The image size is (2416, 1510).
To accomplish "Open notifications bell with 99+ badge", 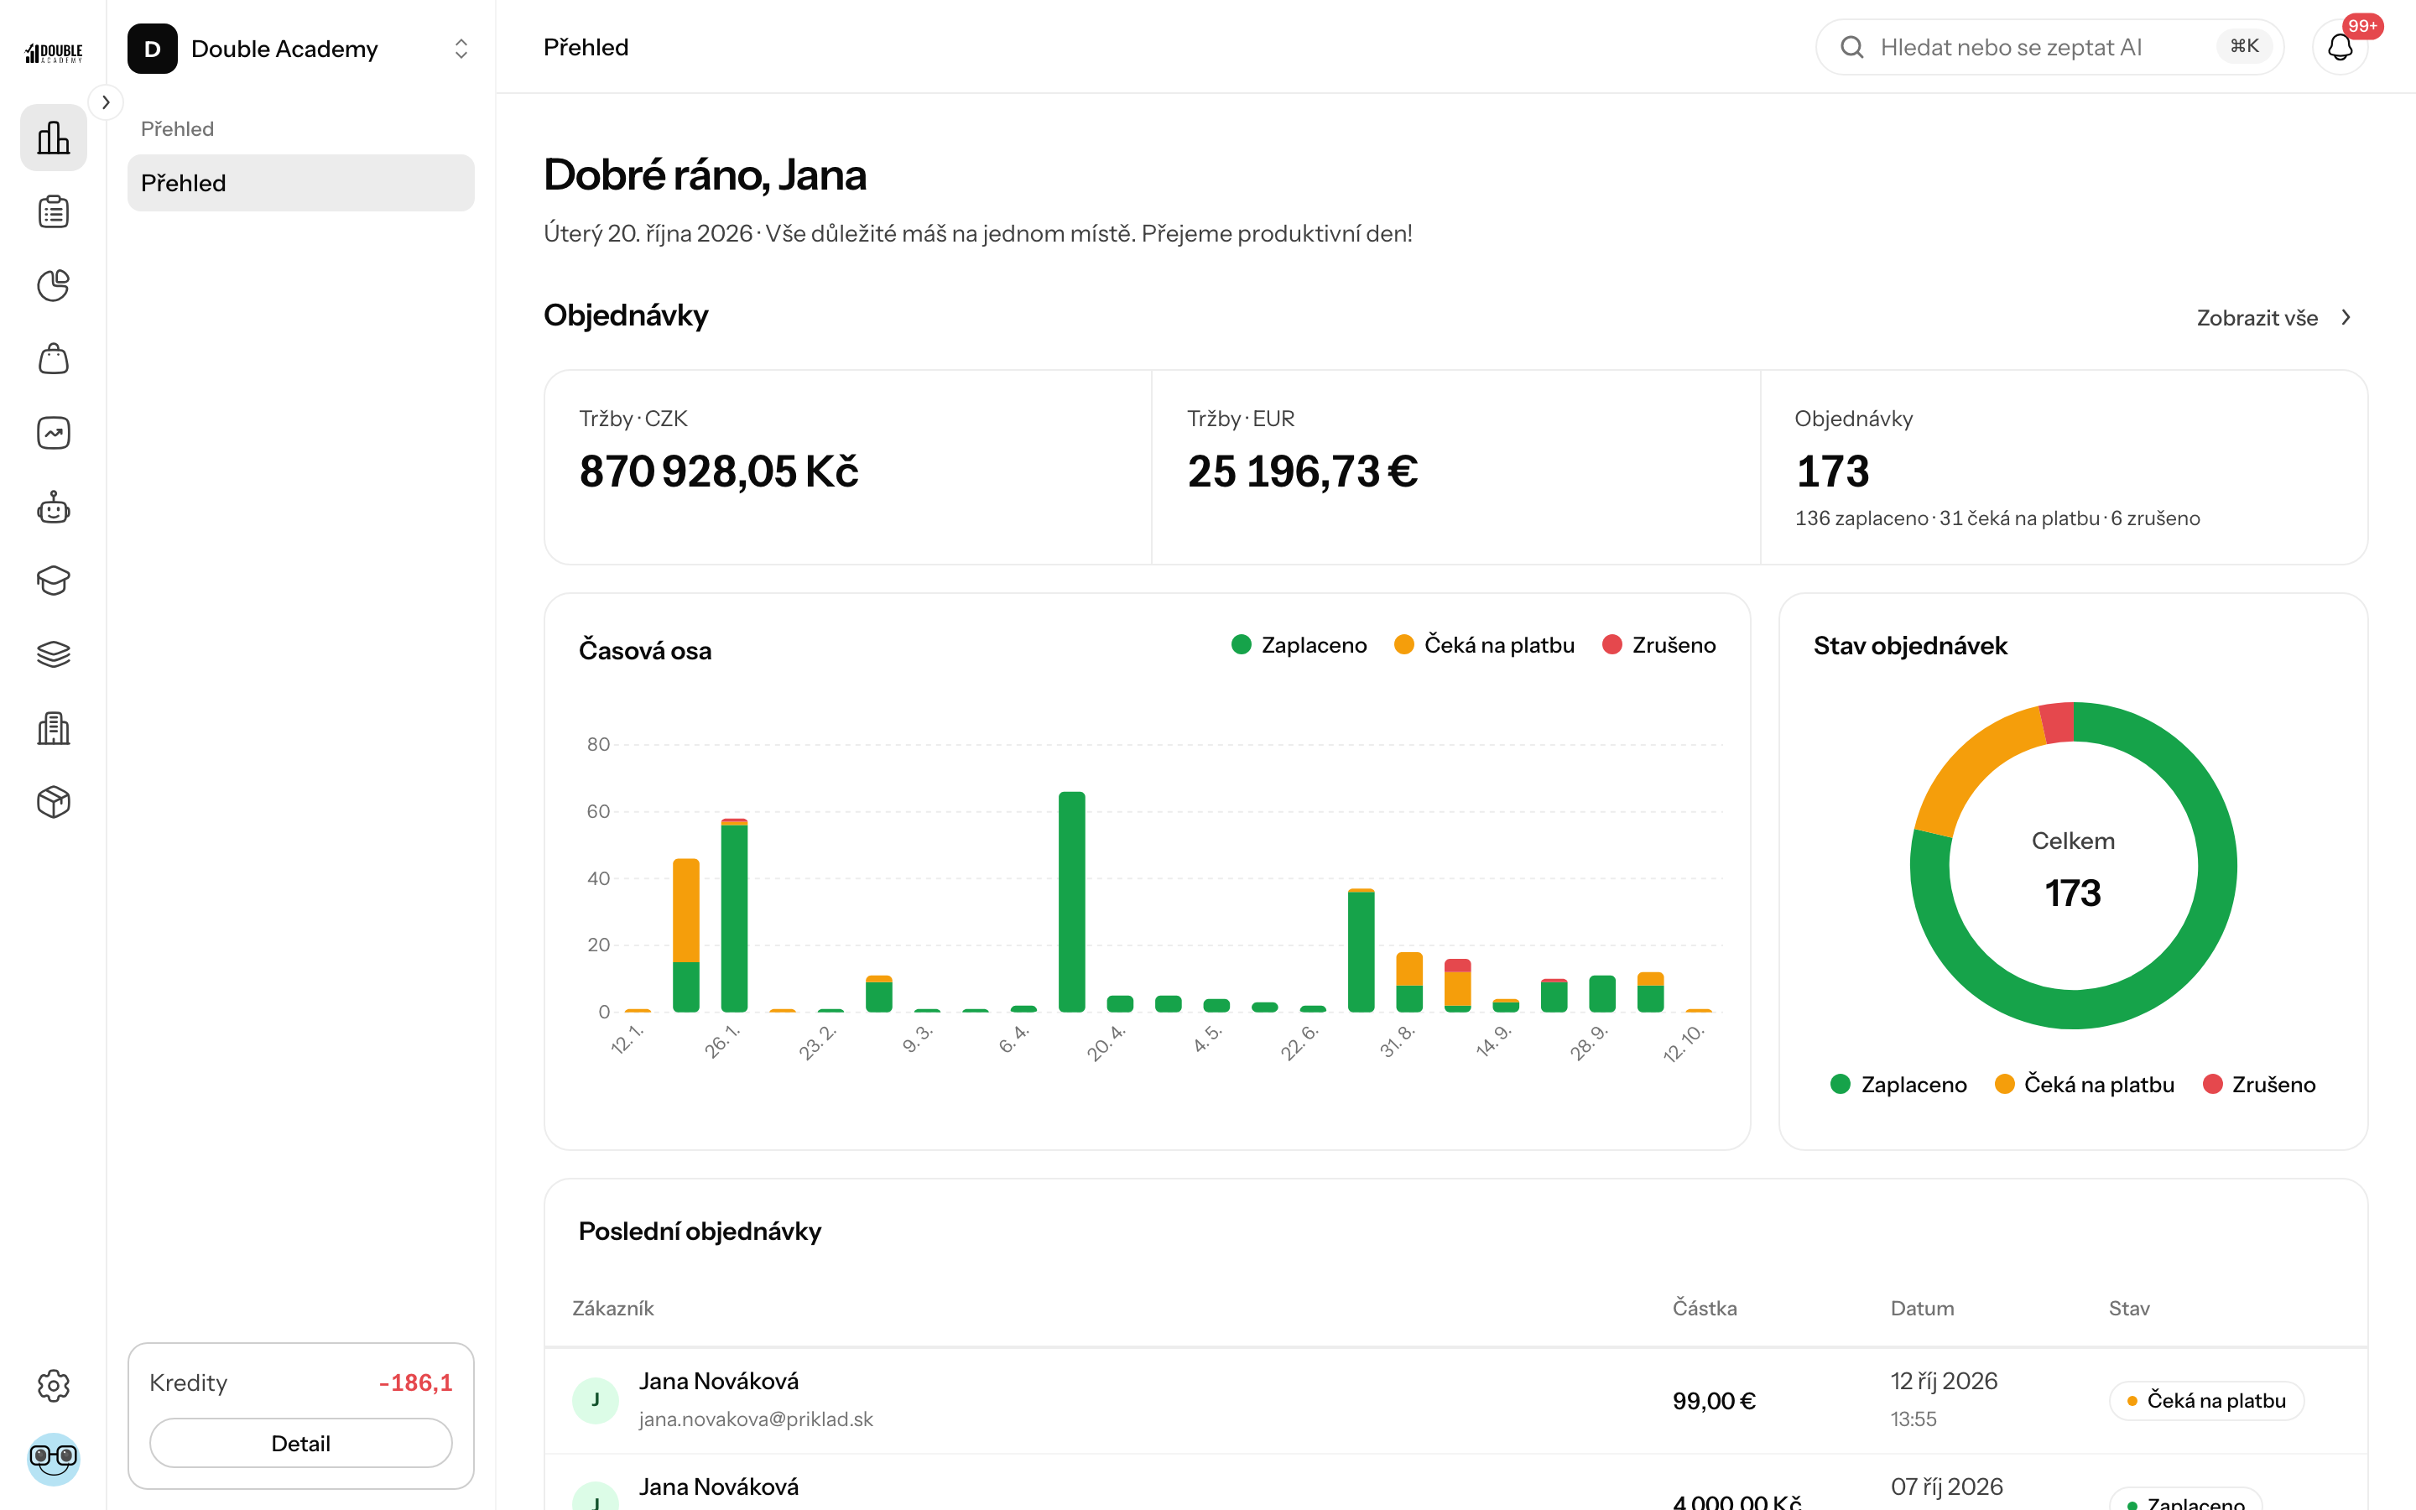I will pyautogui.click(x=2340, y=47).
